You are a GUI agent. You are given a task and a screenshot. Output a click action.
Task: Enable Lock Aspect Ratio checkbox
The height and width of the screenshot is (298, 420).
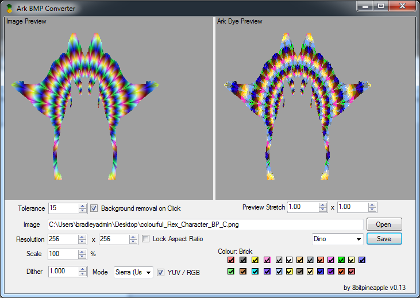(x=145, y=238)
